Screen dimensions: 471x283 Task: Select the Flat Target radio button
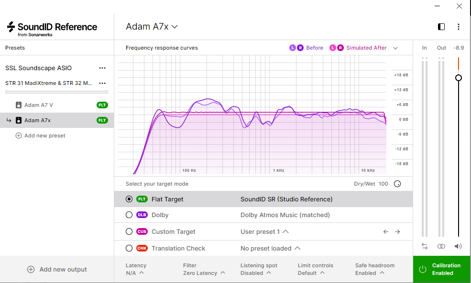[129, 199]
